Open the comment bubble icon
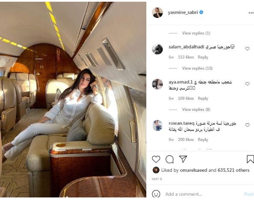Image resolution: width=254 pixels, height=200 pixels. coord(170,159)
